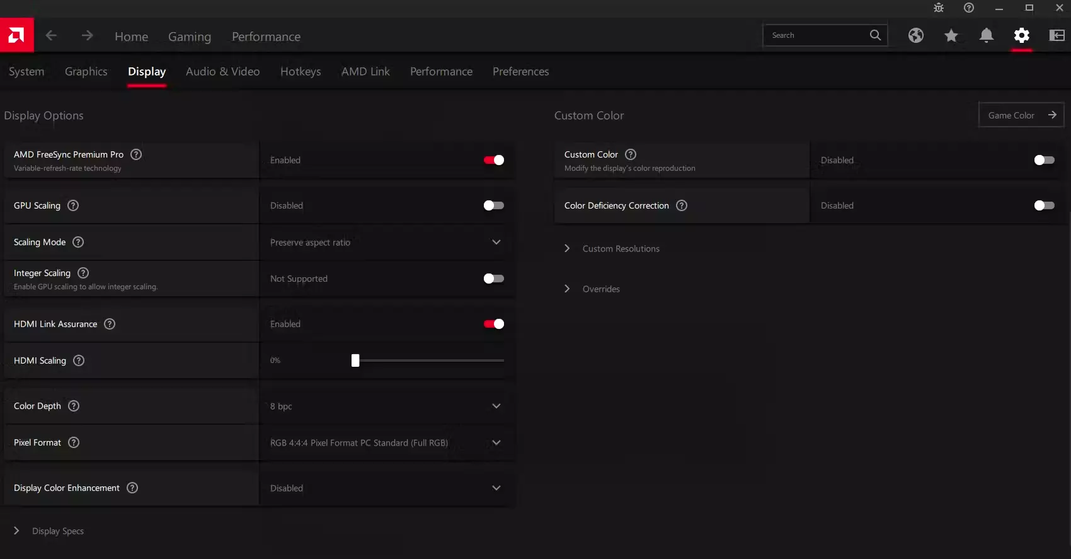
Task: Toggle Integer Scaling switch
Action: 494,279
